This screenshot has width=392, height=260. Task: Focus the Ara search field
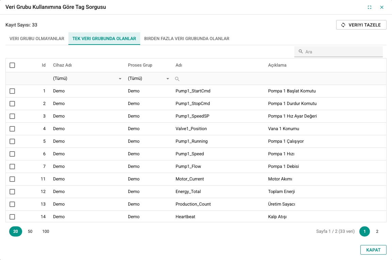pos(339,52)
